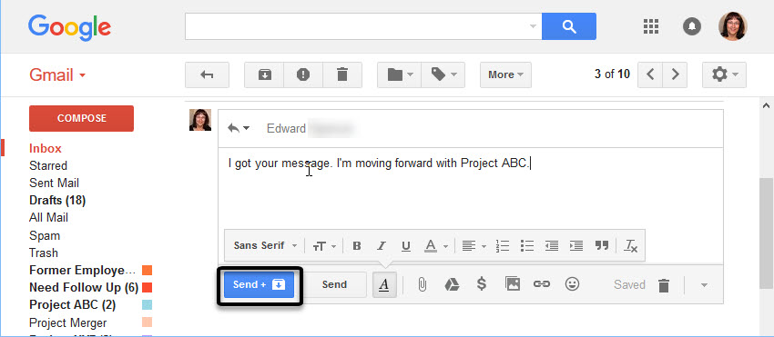Report the message as spam
This screenshot has width=774, height=337.
point(303,74)
